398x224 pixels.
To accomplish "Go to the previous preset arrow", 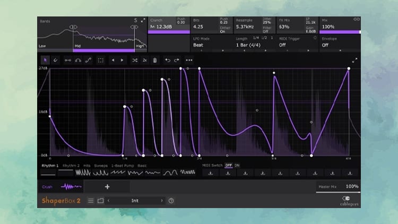I will coord(109,201).
